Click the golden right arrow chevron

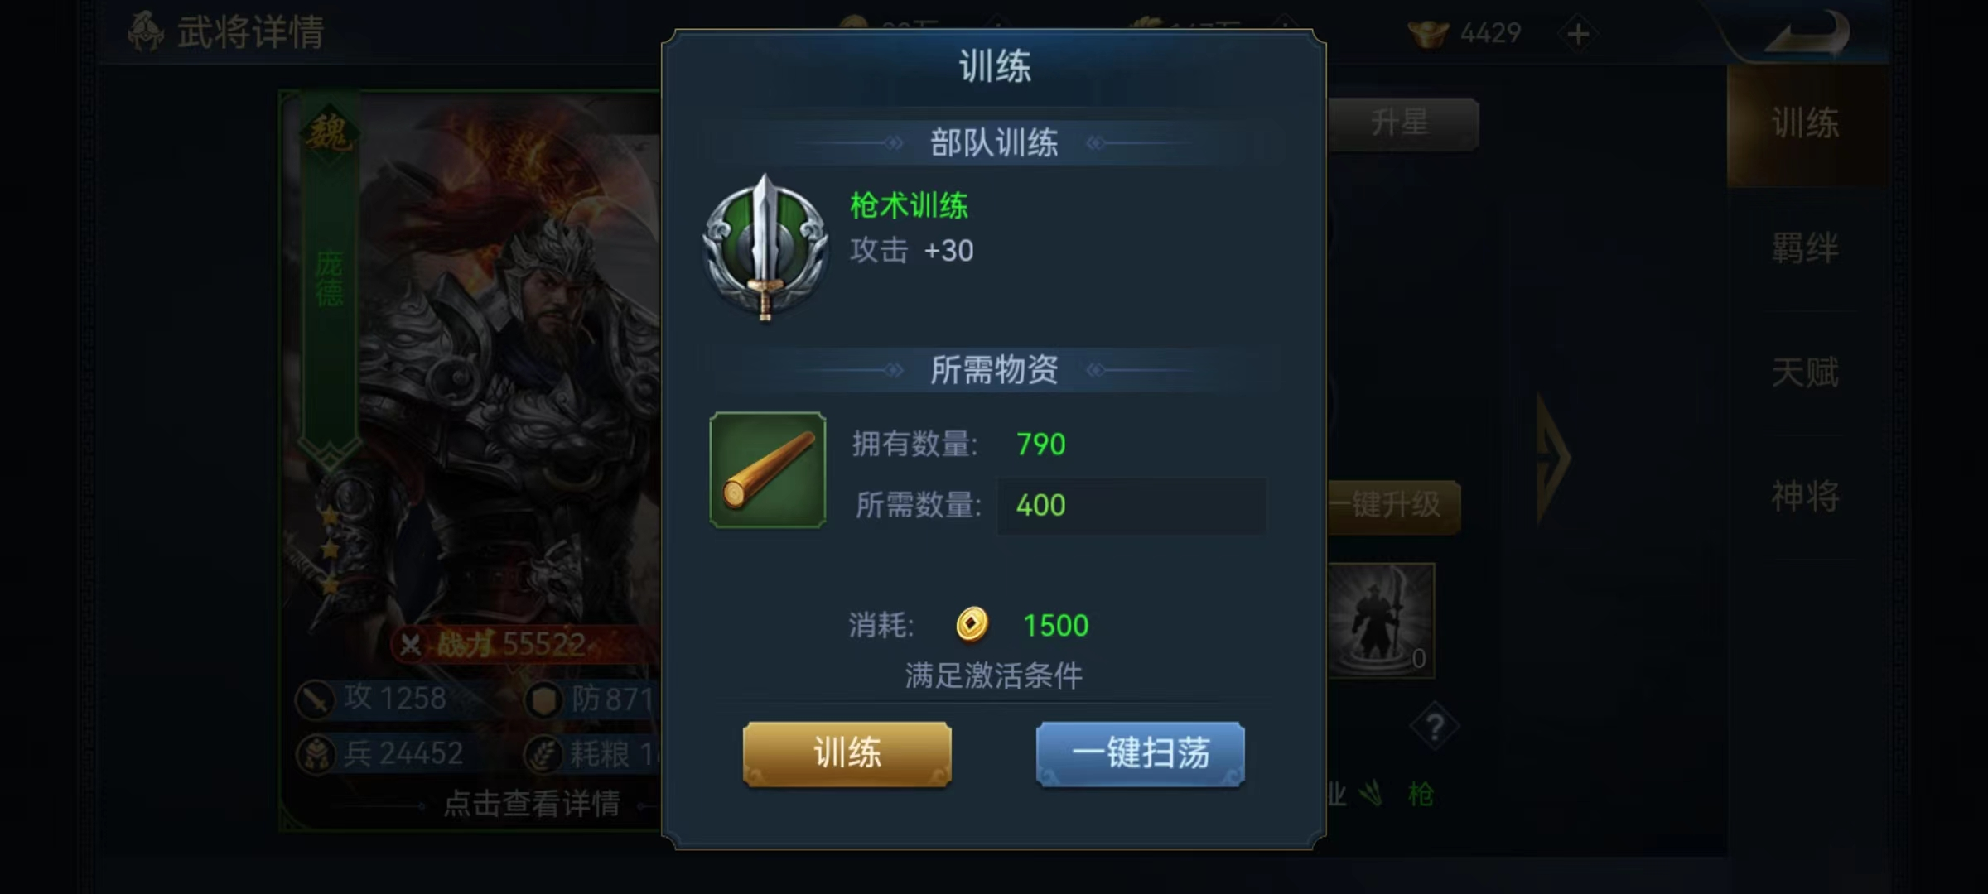(1553, 458)
